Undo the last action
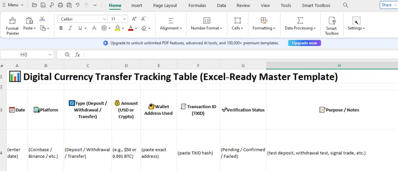The width and height of the screenshot is (398, 171). click(78, 5)
